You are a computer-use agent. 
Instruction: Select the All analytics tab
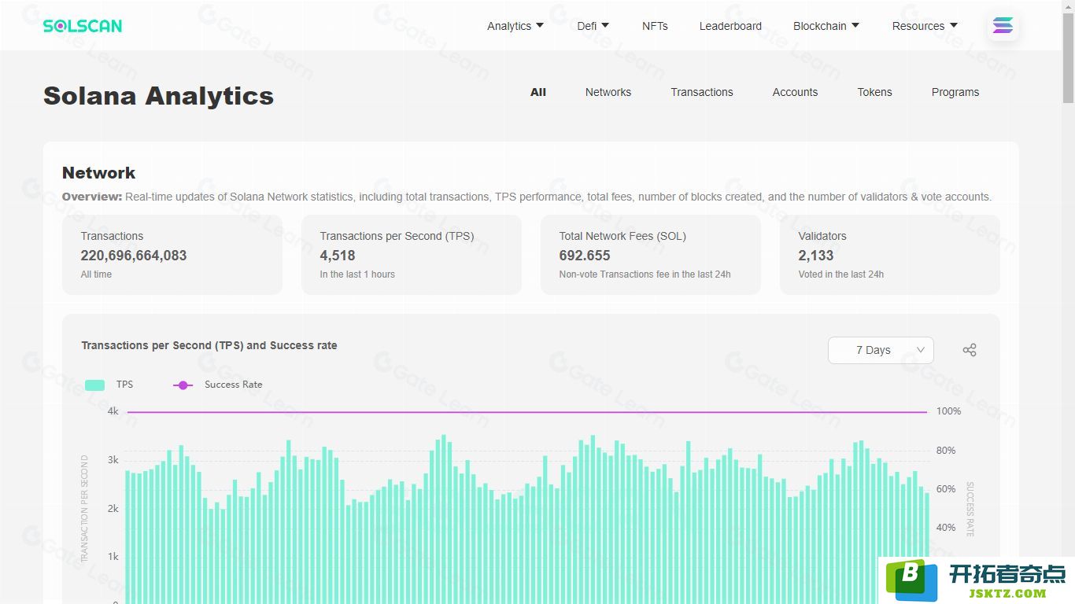tap(538, 92)
